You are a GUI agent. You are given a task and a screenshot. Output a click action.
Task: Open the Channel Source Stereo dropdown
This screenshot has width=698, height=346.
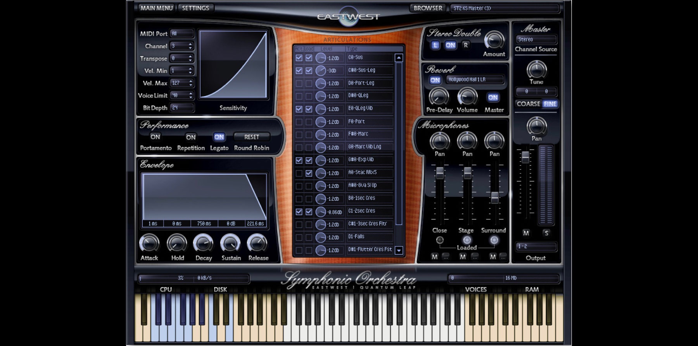[x=536, y=40]
